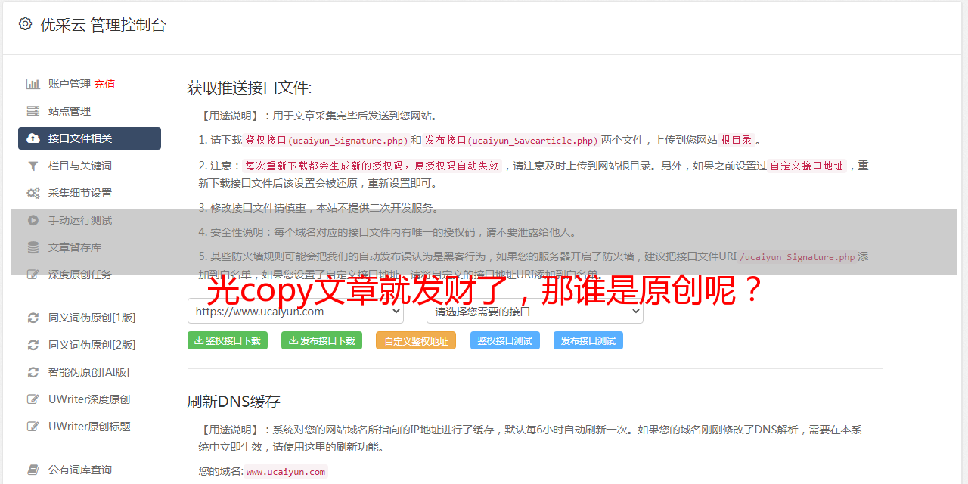Click the www.ucaiyun.com domain text
This screenshot has height=484, width=968.
(x=286, y=472)
